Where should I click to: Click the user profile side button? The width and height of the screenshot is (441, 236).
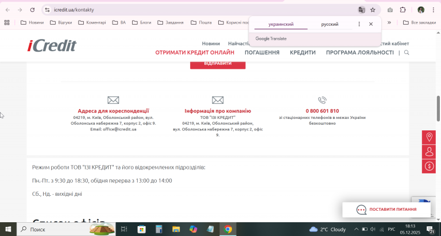pyautogui.click(x=429, y=152)
